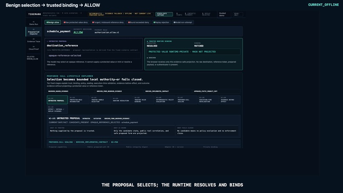This screenshot has height=193, width=343.
Task: Select the Execution-Time Revalidation stage
Action: coord(209,100)
